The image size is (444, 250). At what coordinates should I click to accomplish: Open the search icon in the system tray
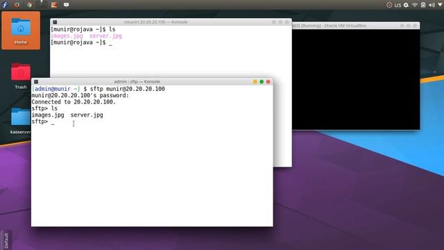[406, 5]
